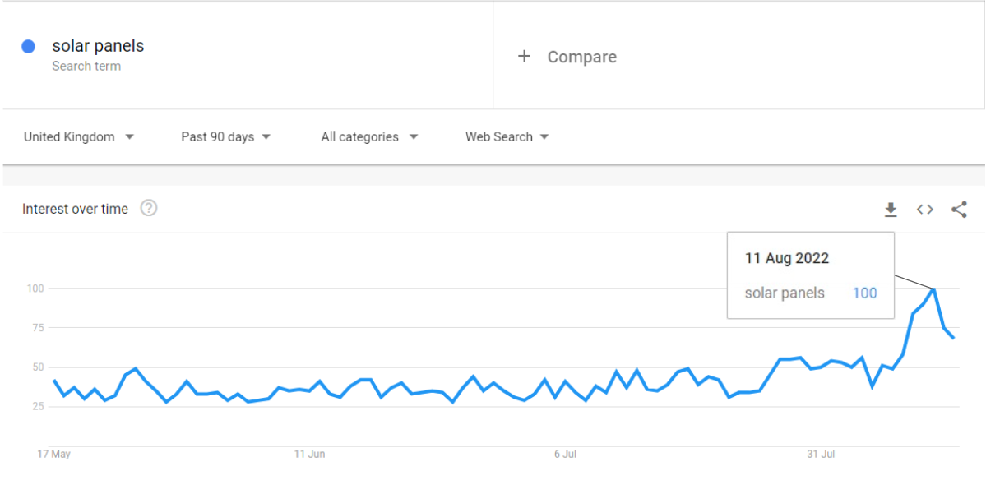Click the Compare text to add term
Image resolution: width=986 pixels, height=494 pixels.
click(x=581, y=58)
